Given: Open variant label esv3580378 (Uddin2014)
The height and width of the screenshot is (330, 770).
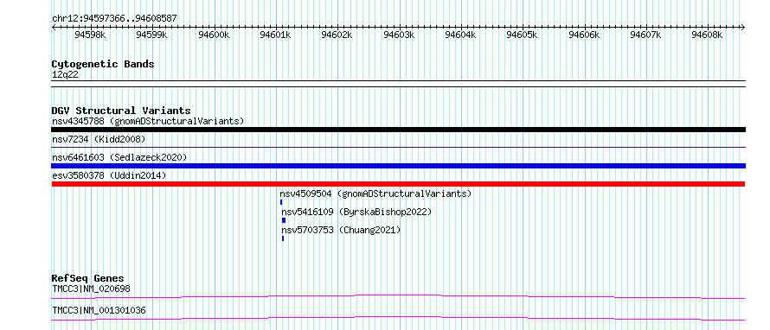Looking at the screenshot, I should [x=109, y=175].
